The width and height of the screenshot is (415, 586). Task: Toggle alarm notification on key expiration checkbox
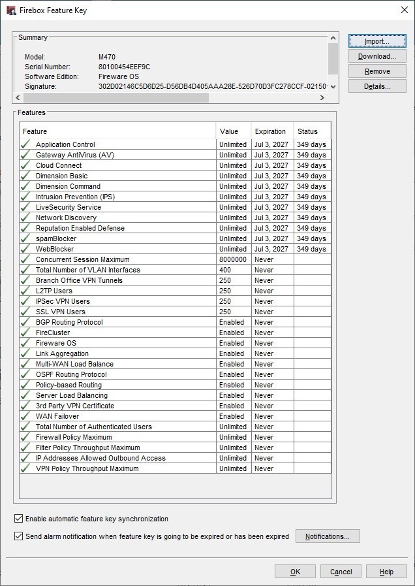coord(18,536)
